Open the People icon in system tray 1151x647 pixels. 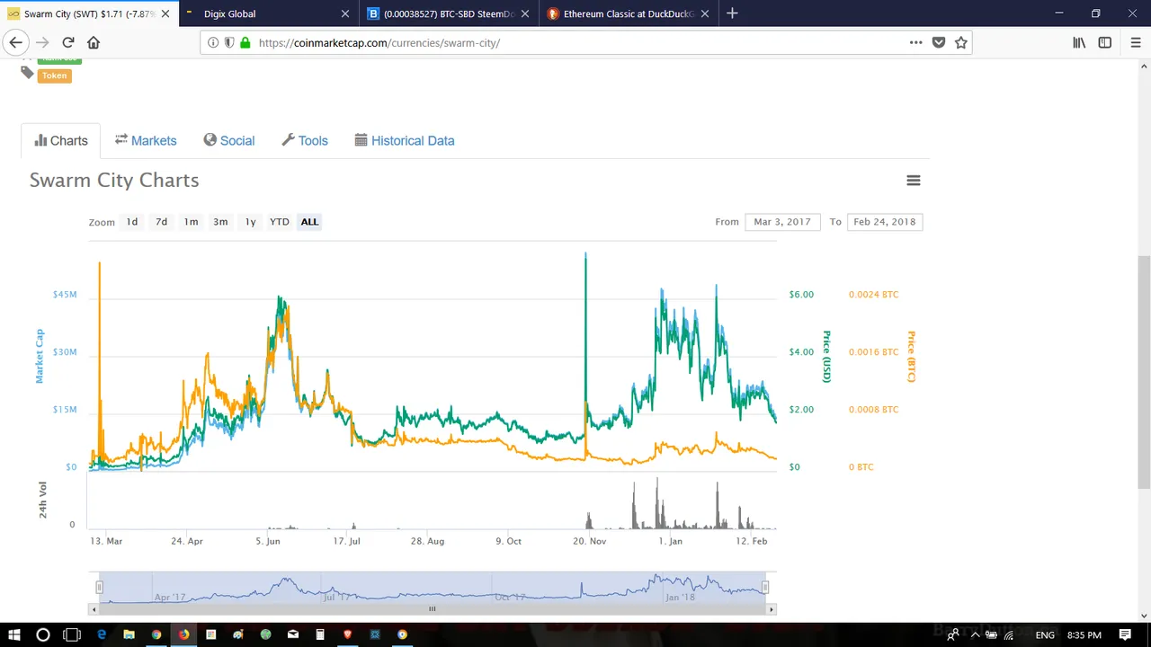tap(953, 634)
